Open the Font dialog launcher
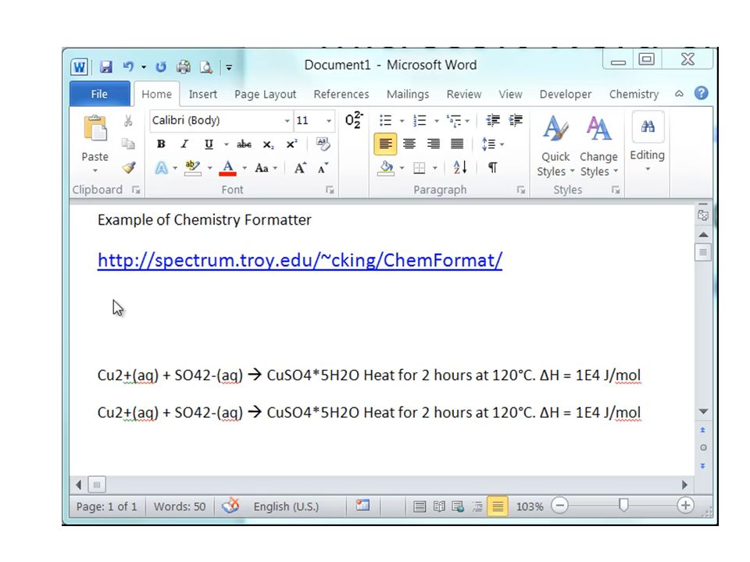Screen dimensions: 750x562 (330, 190)
